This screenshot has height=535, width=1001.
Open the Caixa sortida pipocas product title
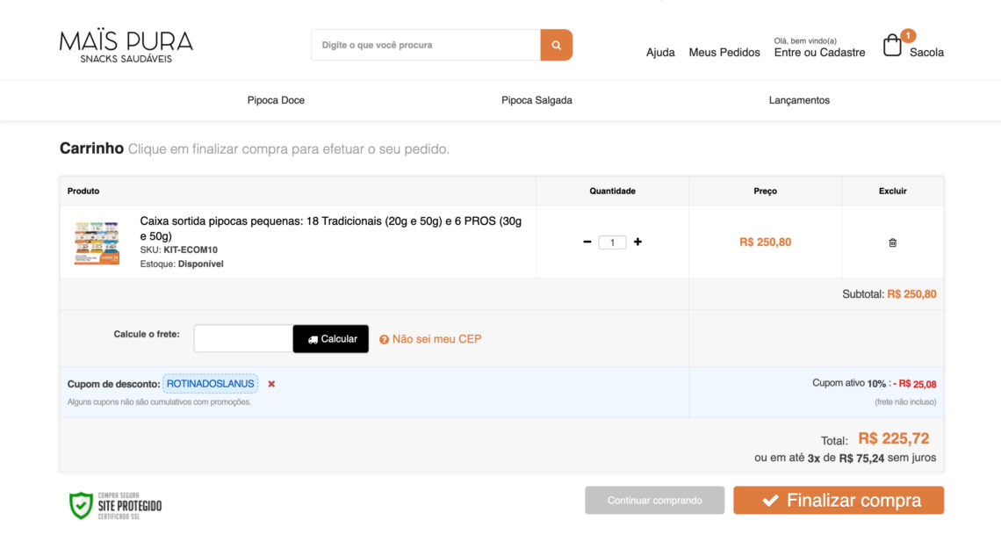coord(331,228)
